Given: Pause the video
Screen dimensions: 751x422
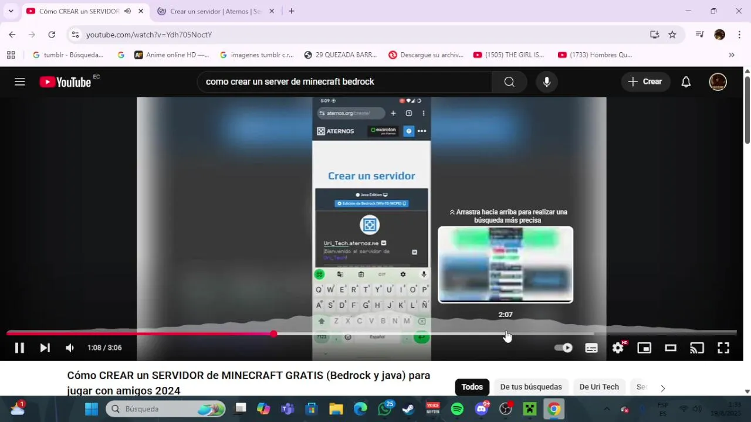Looking at the screenshot, I should click(19, 348).
